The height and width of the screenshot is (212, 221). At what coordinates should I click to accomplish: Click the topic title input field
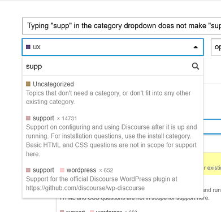pos(122,26)
